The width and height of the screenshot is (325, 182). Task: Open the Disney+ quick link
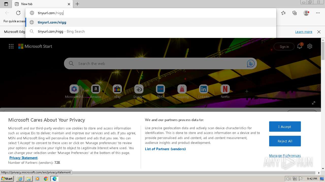(x=139, y=92)
